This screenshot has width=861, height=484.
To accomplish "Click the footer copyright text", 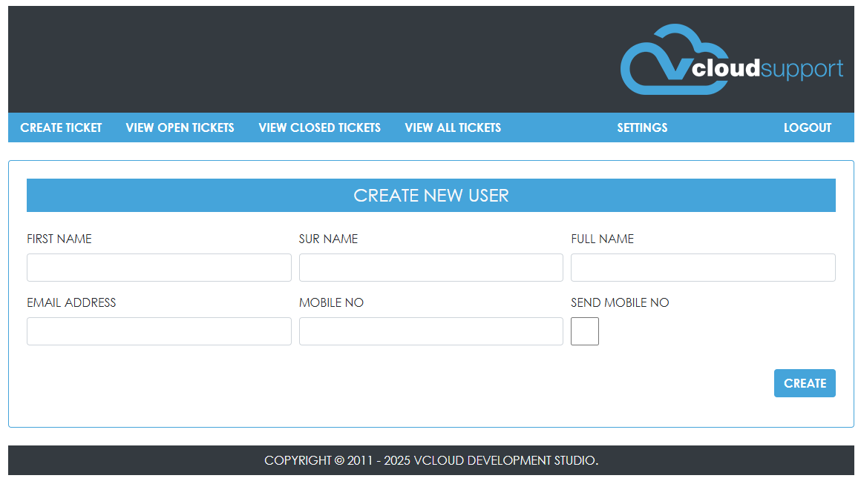I will pyautogui.click(x=430, y=460).
